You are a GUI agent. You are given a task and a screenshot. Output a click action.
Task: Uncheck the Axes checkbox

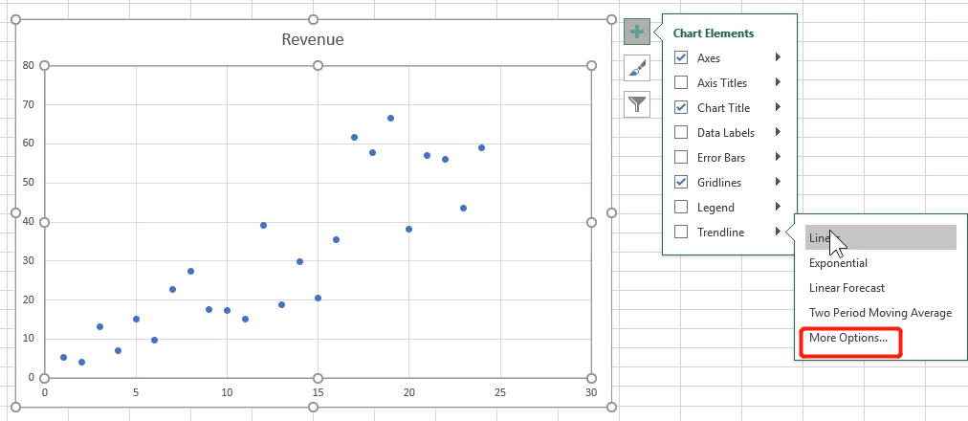coord(681,58)
